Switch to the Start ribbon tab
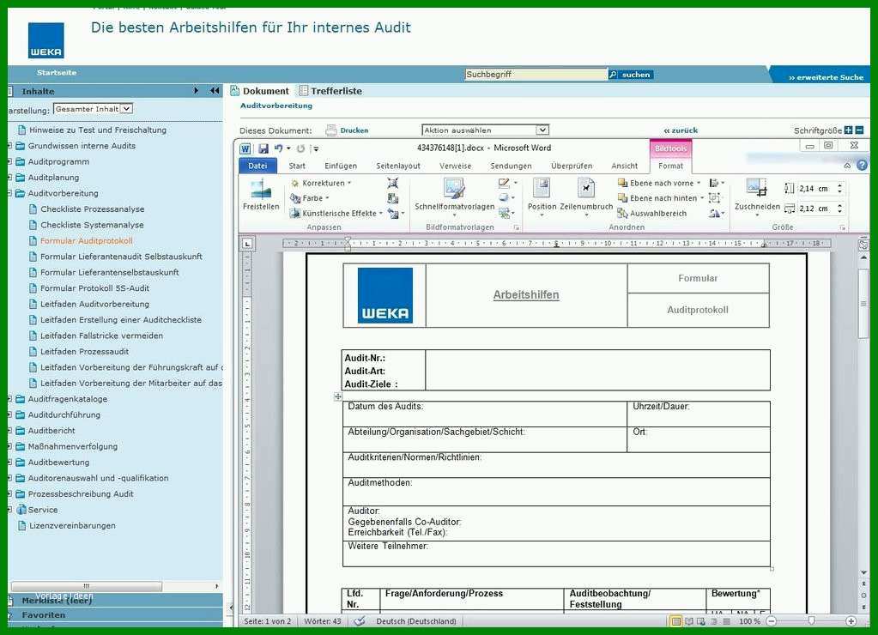Viewport: 878px width, 635px height. point(297,166)
